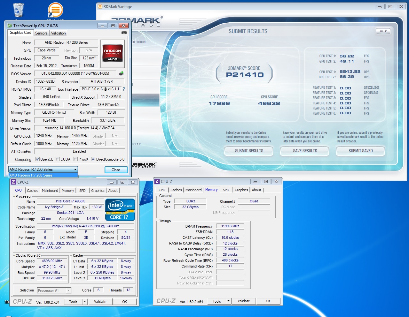Click the Memory CPU-Z window title icon
Screen dimensions: 409x317
click(157, 181)
